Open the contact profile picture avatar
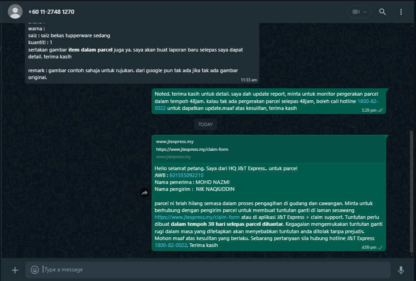This screenshot has height=281, width=416. tap(15, 11)
